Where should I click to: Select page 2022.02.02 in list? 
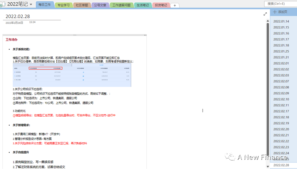click(x=281, y=69)
